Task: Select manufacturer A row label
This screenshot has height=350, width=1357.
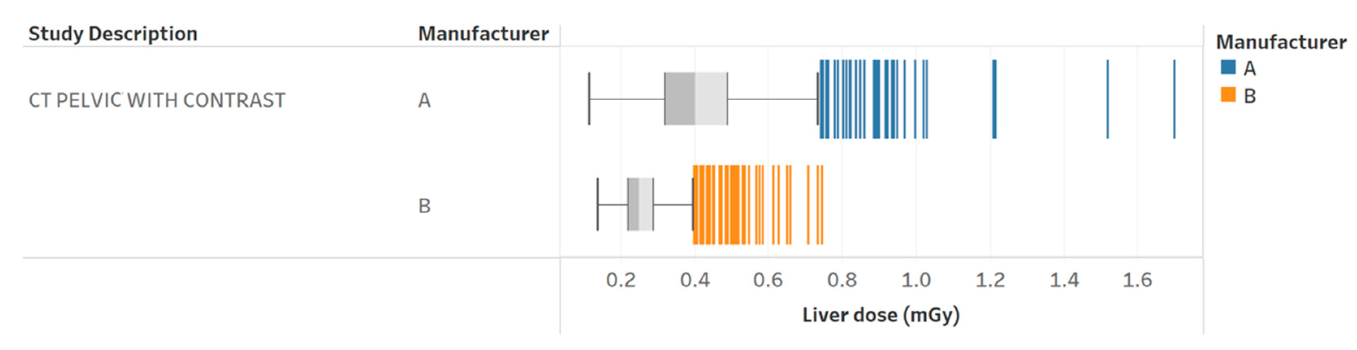Action: click(424, 100)
